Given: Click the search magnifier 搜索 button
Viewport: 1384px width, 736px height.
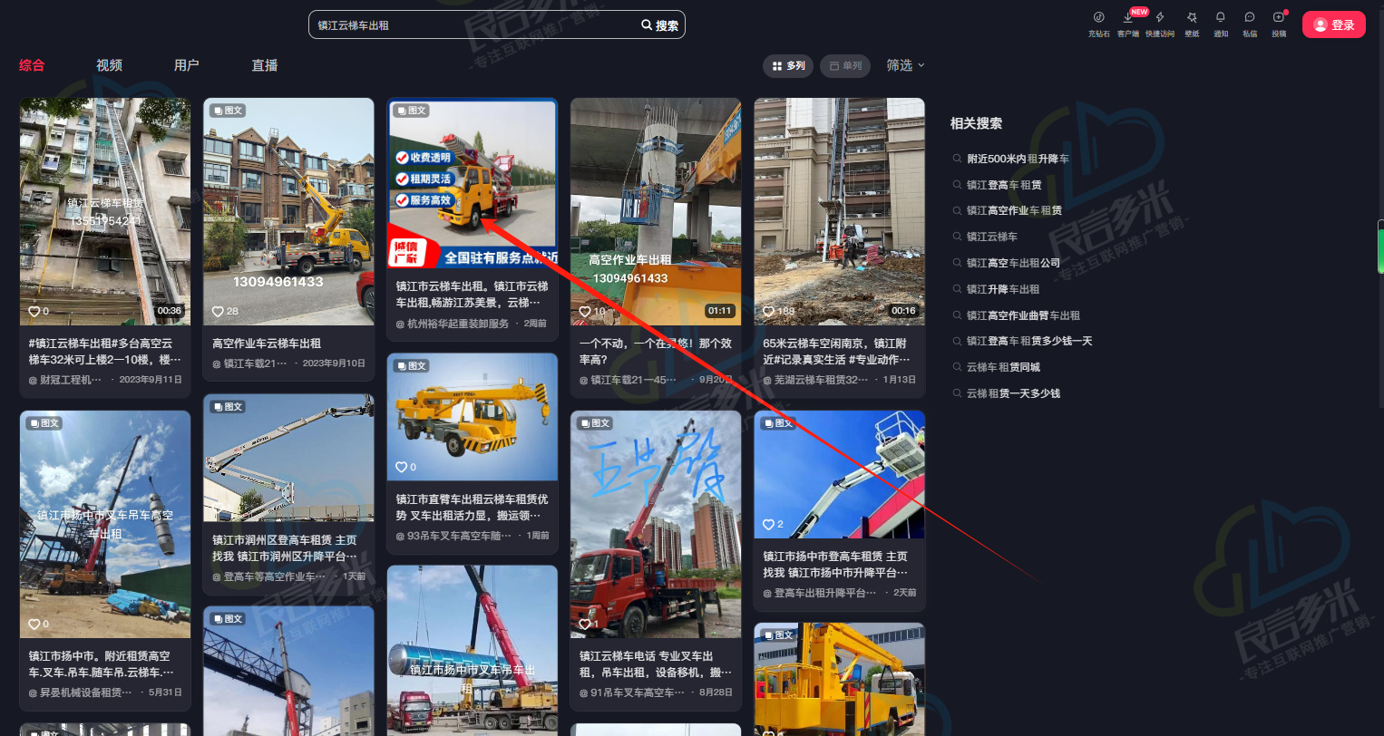Looking at the screenshot, I should coord(660,25).
